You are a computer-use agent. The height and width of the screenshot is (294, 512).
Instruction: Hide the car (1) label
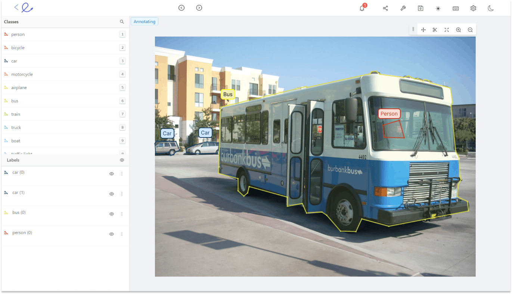pos(111,194)
